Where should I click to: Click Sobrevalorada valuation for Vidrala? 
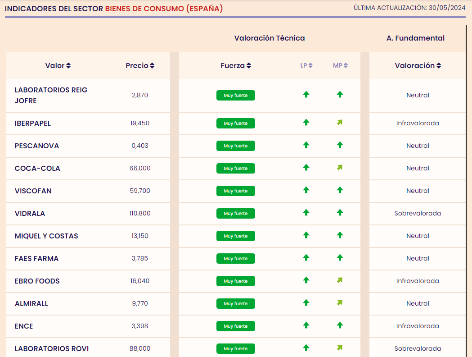(418, 214)
